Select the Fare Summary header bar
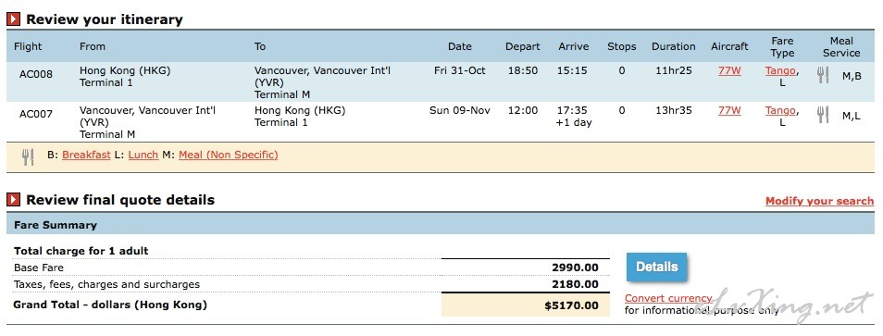Image resolution: width=883 pixels, height=336 pixels. [441, 225]
